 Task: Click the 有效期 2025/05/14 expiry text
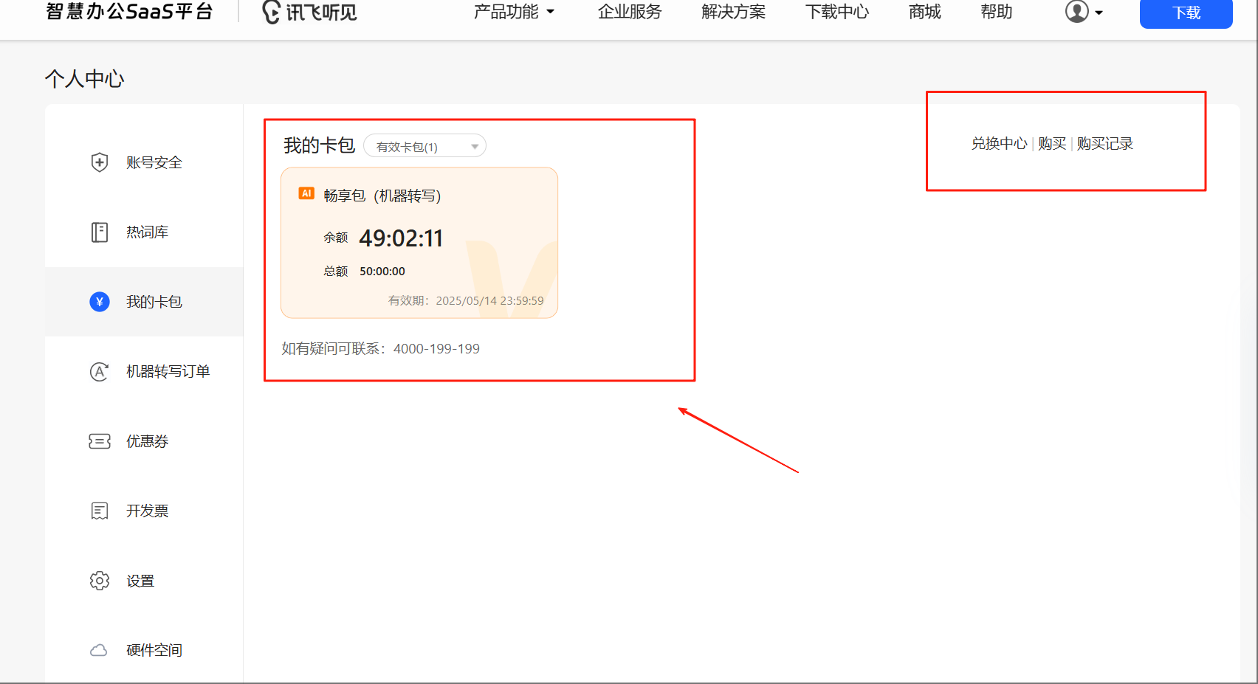[x=466, y=301]
